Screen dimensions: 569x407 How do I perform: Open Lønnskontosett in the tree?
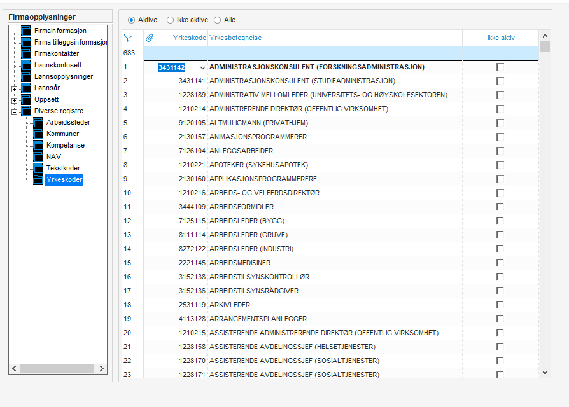pos(58,66)
